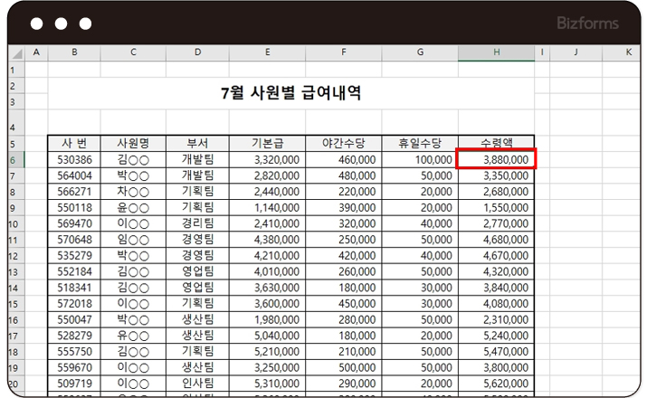
Task: Select employee number cell 530386
Action: [73, 160]
